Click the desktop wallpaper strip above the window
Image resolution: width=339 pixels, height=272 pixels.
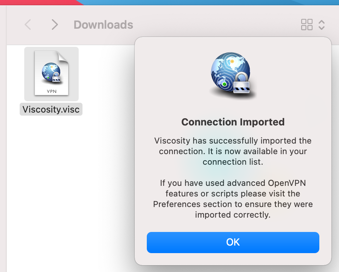tap(189, 2)
